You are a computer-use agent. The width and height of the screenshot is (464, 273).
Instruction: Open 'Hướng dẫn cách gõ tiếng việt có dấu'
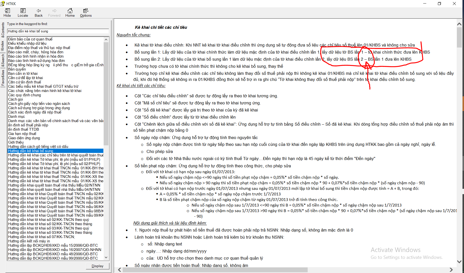(38, 147)
